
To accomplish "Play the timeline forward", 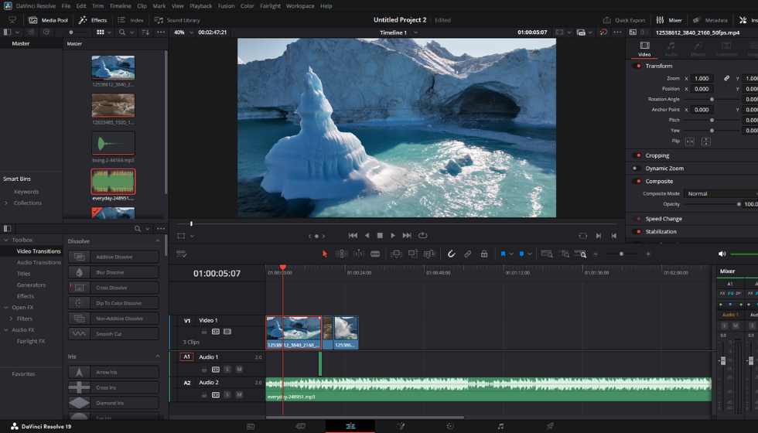I will coord(393,235).
